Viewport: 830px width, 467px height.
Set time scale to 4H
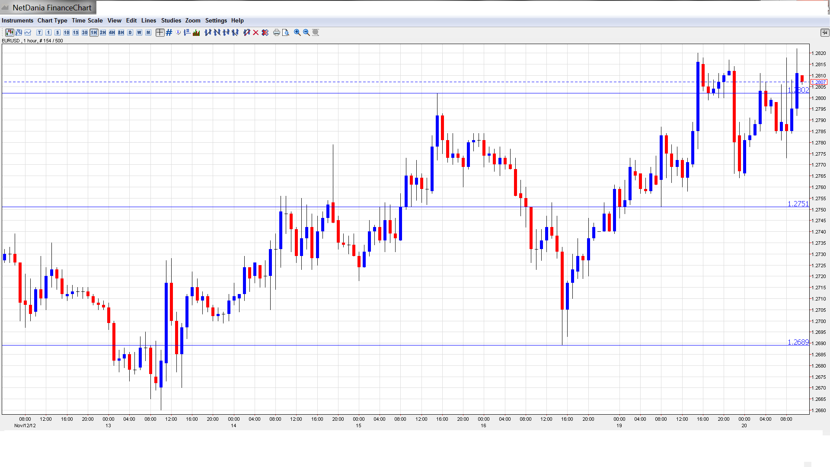112,32
